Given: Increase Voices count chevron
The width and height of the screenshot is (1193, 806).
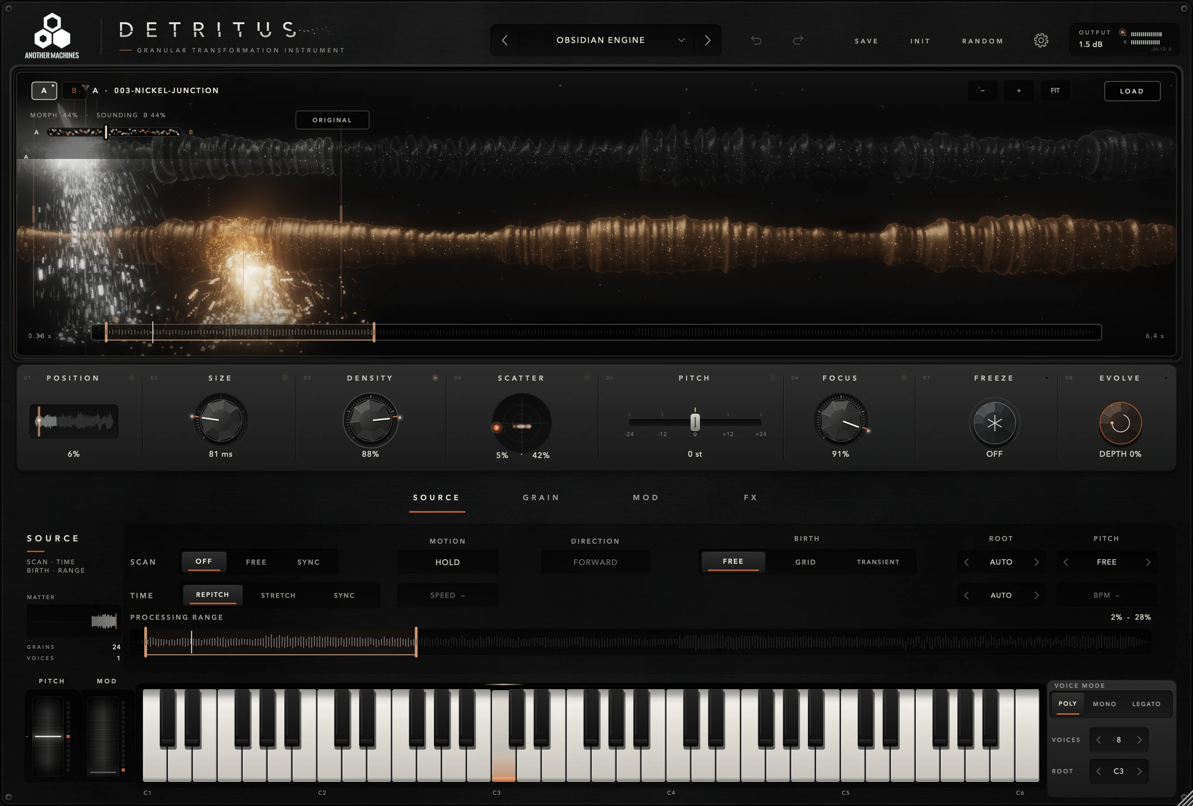Looking at the screenshot, I should pyautogui.click(x=1139, y=740).
